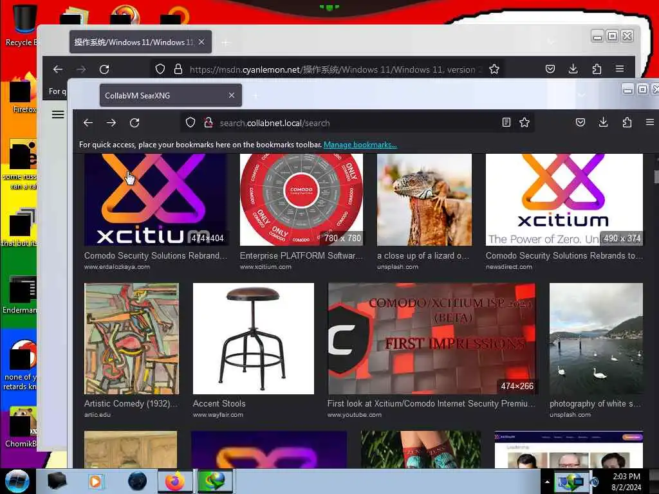Click the Manage bookmarks link
Image resolution: width=659 pixels, height=494 pixels.
coord(360,145)
